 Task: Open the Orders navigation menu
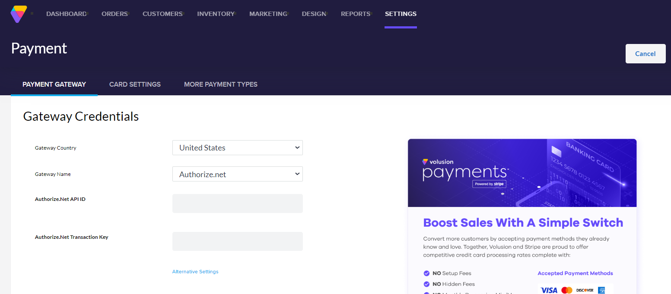tap(114, 14)
